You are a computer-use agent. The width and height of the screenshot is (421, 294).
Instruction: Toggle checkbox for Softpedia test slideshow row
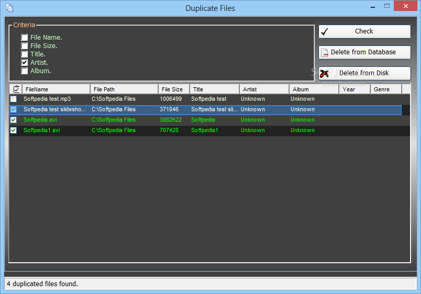pyautogui.click(x=14, y=110)
